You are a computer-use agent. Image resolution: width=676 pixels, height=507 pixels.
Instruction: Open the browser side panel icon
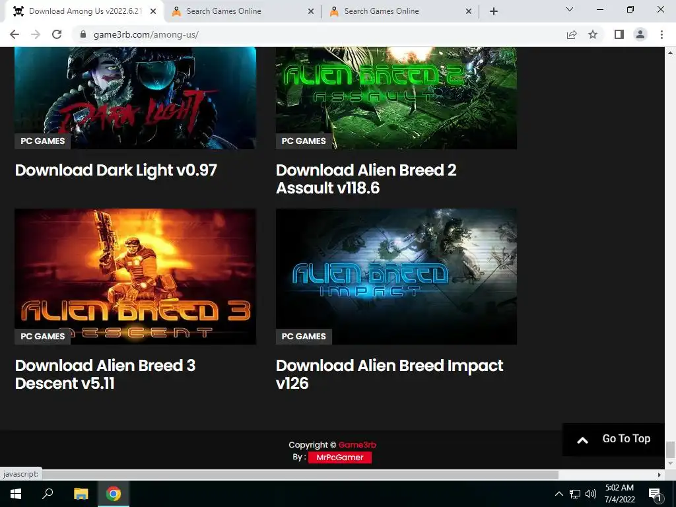pyautogui.click(x=619, y=34)
